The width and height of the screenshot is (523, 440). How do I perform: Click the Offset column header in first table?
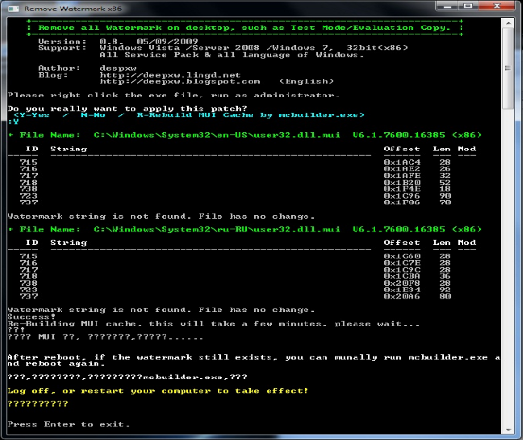pyautogui.click(x=402, y=149)
